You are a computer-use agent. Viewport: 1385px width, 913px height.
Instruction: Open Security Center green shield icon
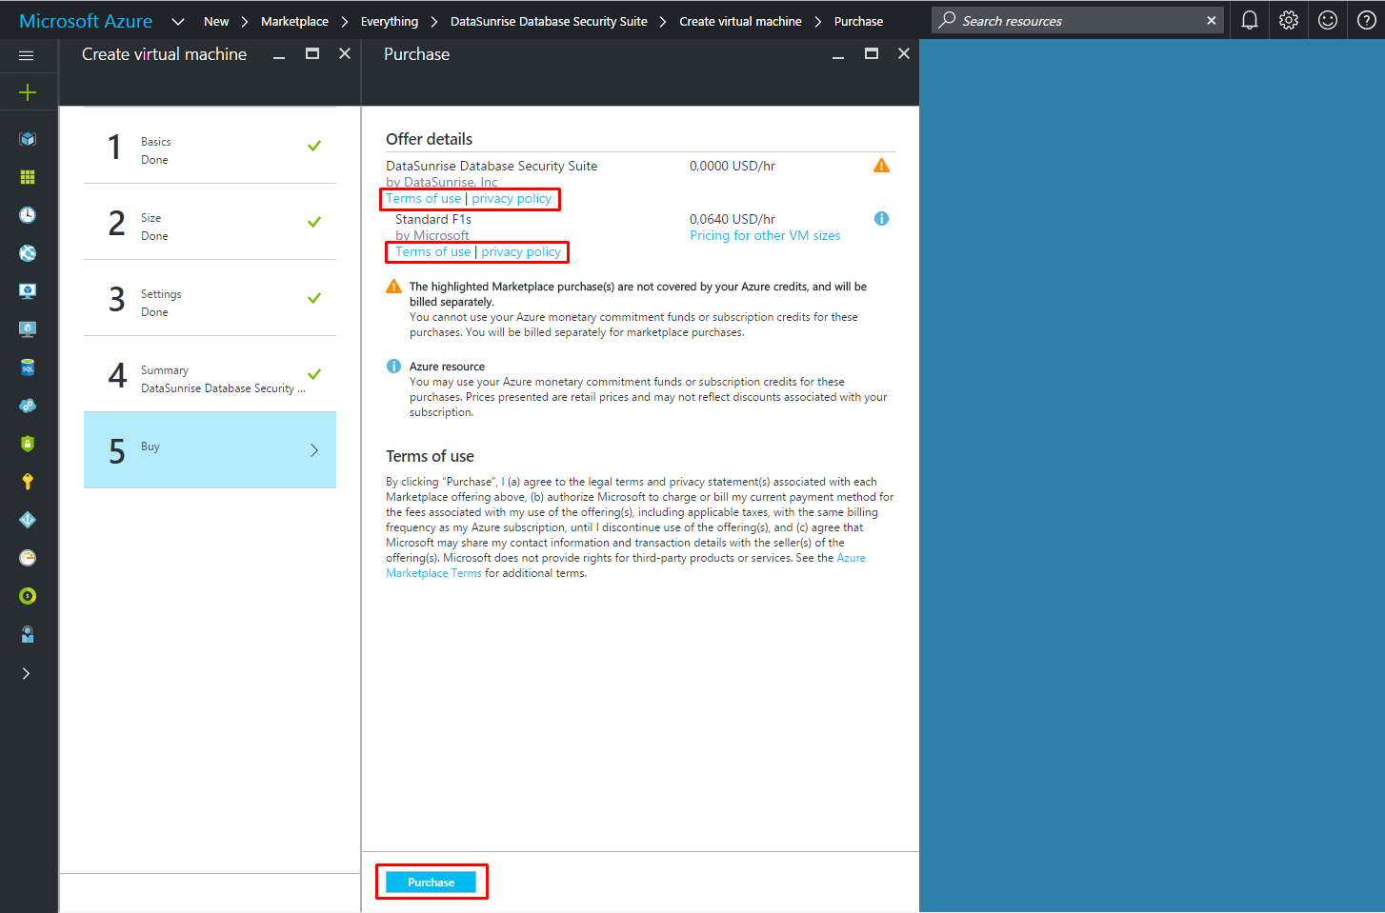(28, 444)
